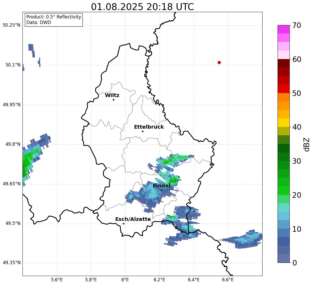
Task: Click the dBZ colorbar axis label
Action: 307,144
